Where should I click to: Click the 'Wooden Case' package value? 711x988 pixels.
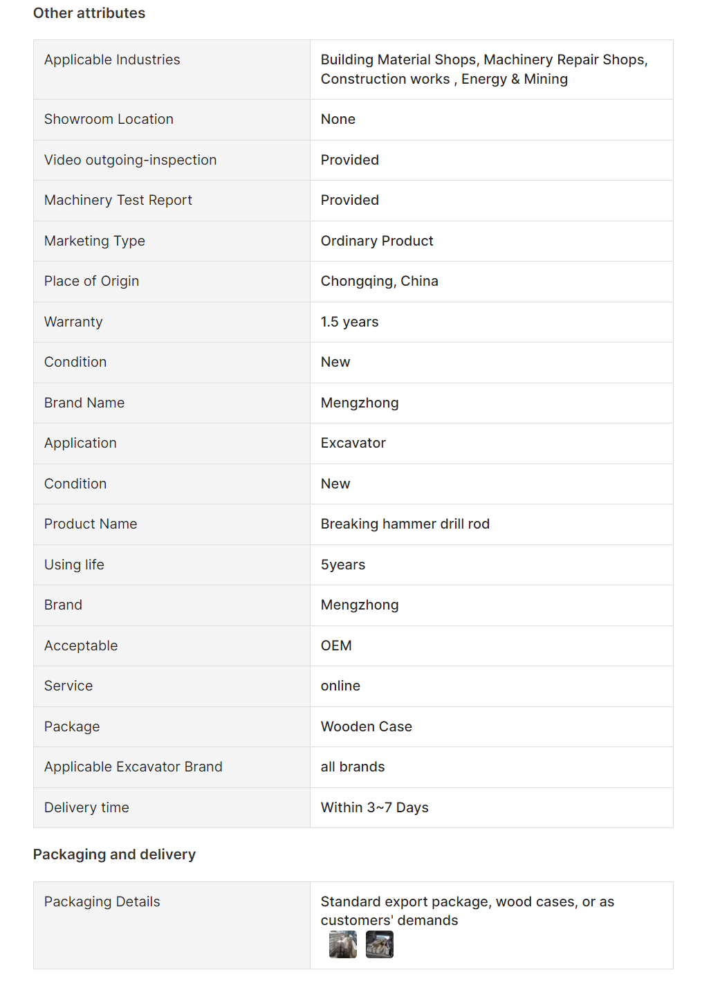pyautogui.click(x=366, y=726)
